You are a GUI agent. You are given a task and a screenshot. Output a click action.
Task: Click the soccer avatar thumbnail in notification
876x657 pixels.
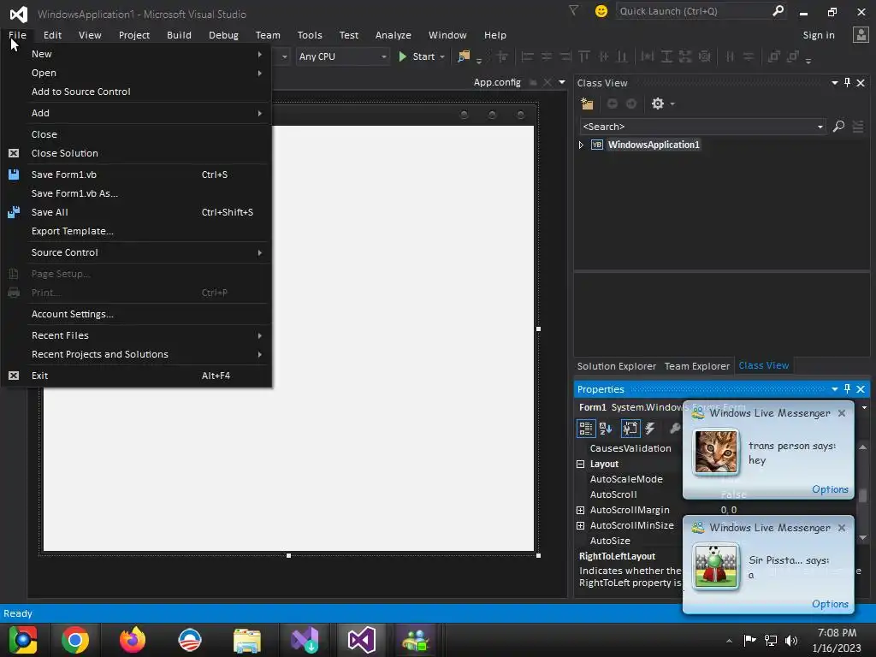[716, 566]
